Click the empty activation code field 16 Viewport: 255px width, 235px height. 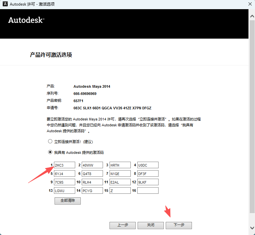click(148, 190)
